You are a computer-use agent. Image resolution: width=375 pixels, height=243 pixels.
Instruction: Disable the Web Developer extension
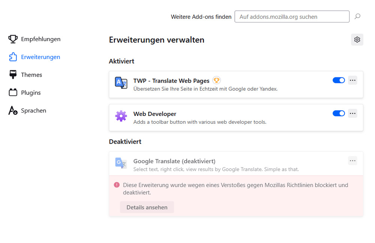click(339, 113)
